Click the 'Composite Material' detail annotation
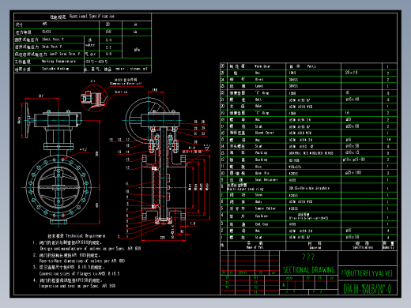411x308 pixels. [126, 84]
